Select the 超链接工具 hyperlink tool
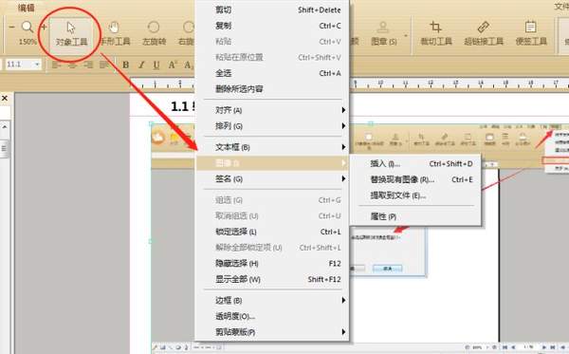 484,34
